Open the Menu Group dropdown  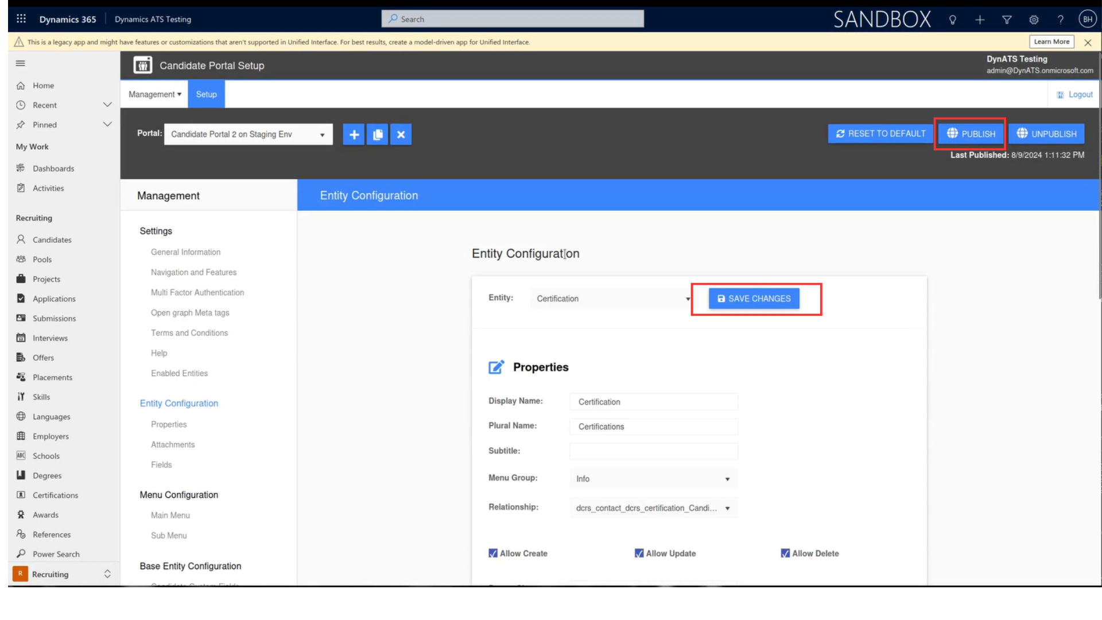tap(654, 479)
